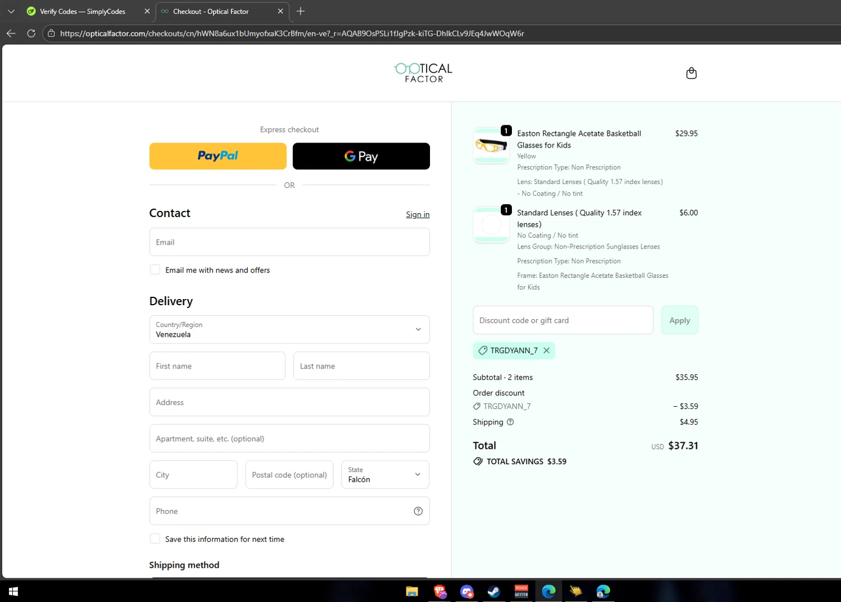Open the tab search dropdown arrow
This screenshot has width=841, height=602.
11,11
